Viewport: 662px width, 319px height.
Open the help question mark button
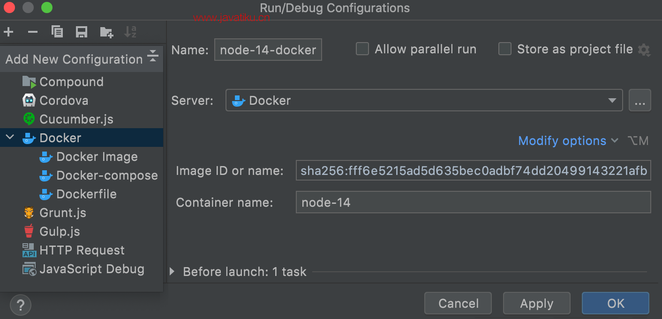coord(20,306)
